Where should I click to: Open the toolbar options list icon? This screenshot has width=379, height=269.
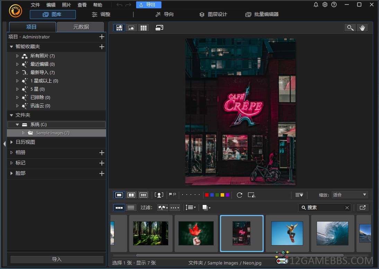click(299, 195)
